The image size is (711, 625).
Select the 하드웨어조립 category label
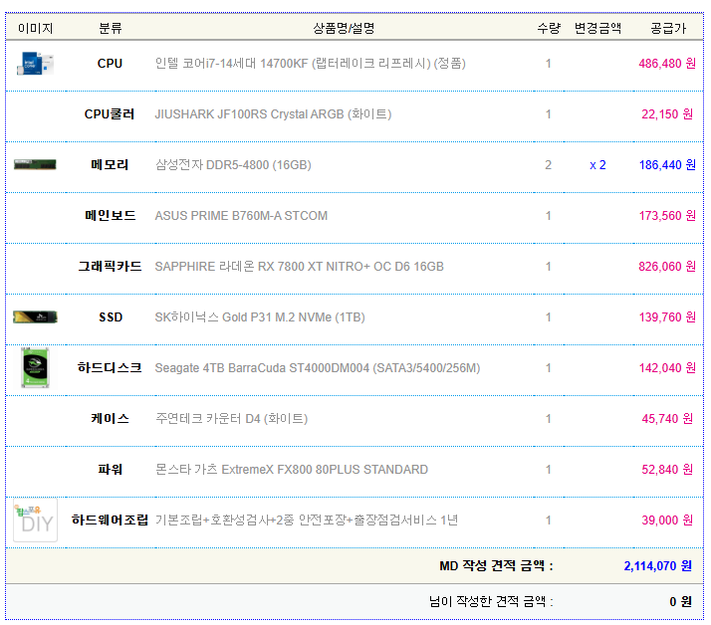110,520
